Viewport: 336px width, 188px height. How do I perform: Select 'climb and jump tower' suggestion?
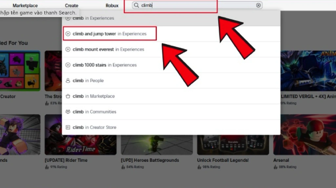tap(171, 34)
